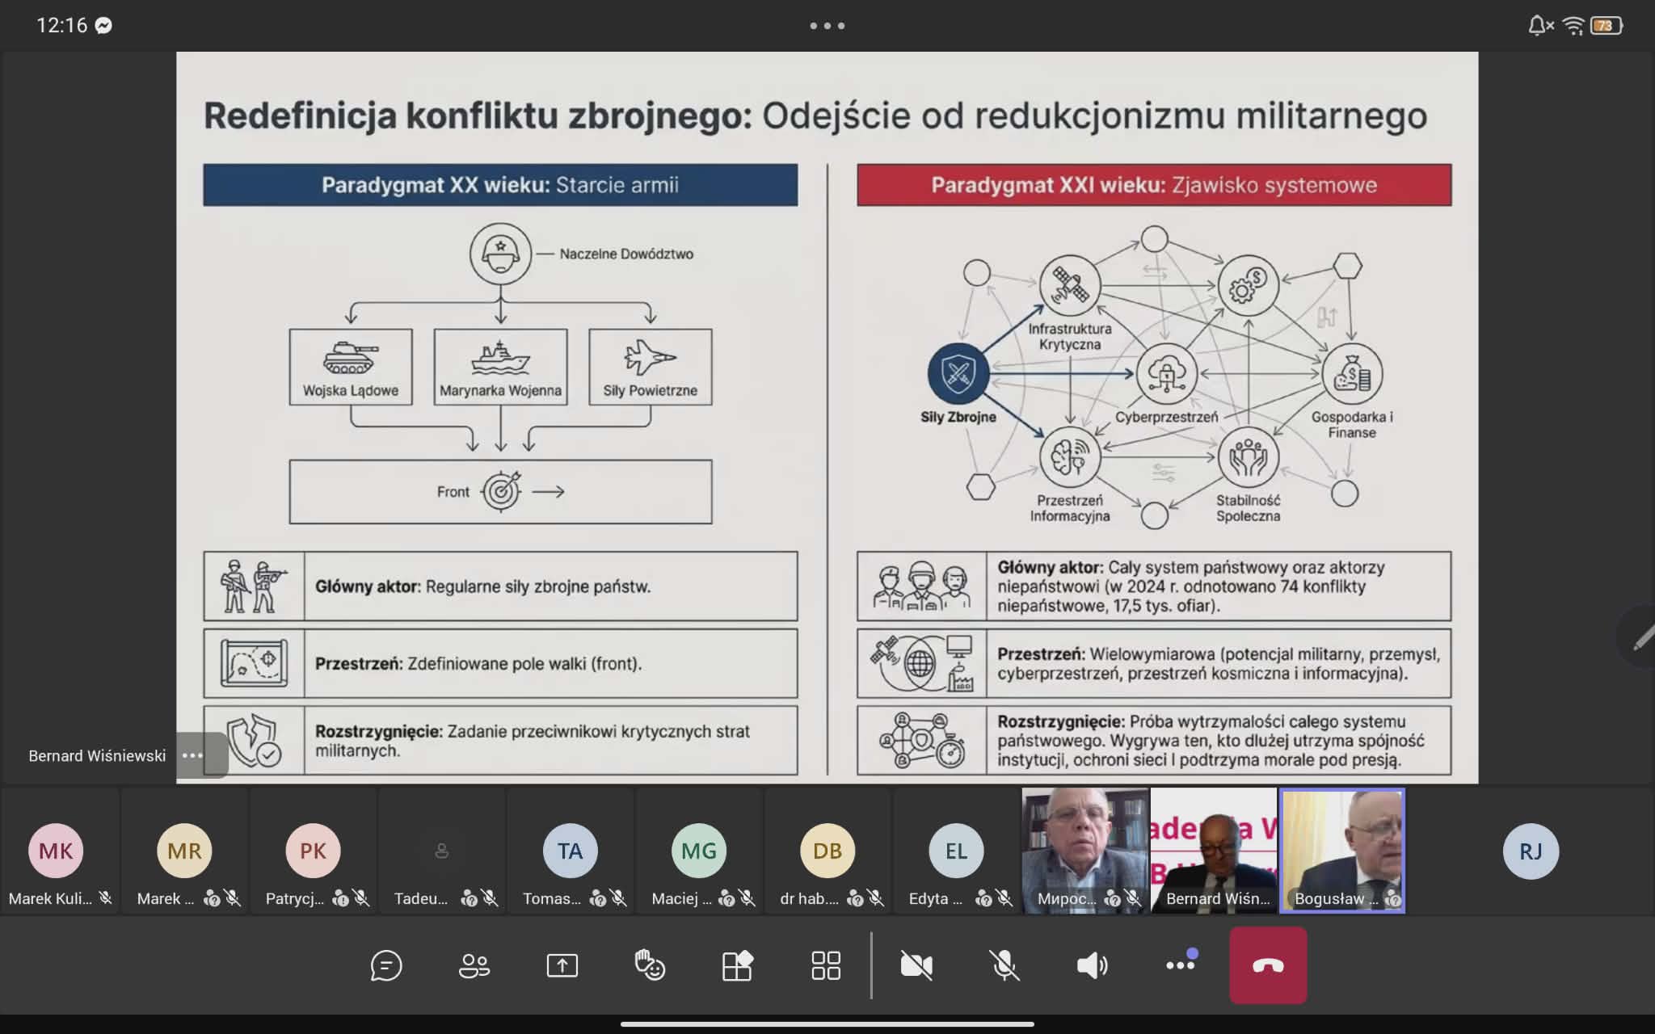Expand the top three-dot handle

click(x=827, y=26)
